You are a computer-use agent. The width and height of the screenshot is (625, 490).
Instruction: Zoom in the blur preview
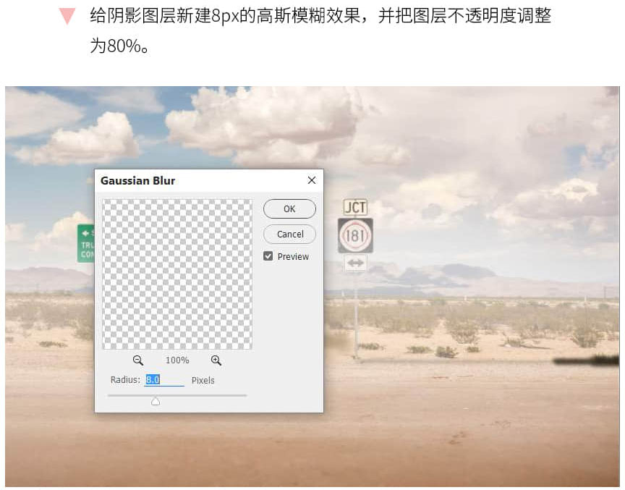coord(216,360)
